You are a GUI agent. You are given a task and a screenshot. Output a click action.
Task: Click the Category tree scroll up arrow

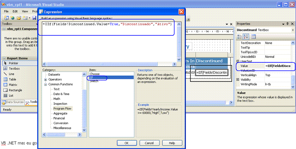84,74
